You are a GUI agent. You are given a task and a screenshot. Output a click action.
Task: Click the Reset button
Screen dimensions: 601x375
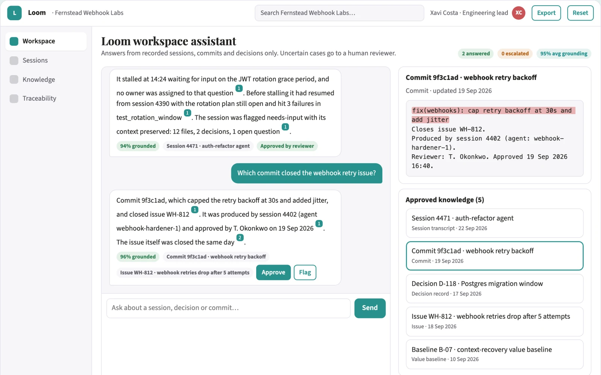(x=580, y=13)
